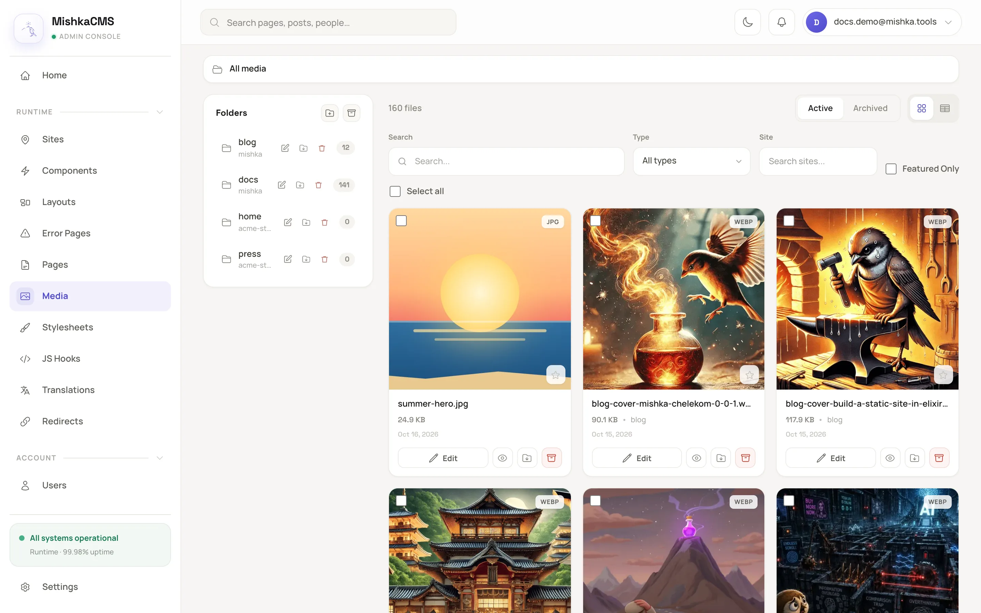Edit summer-hero.jpg
The image size is (981, 613).
(x=443, y=458)
